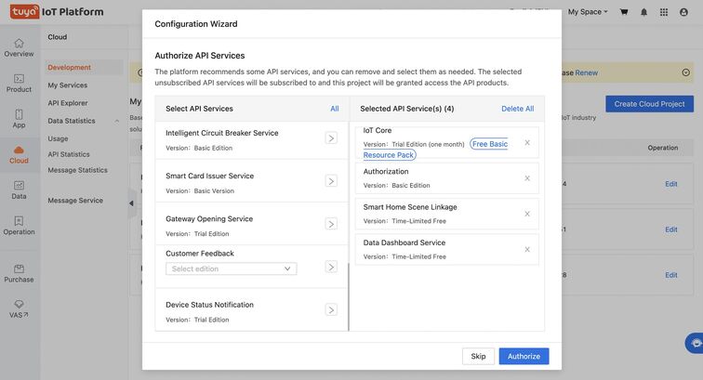Collapse the Data Statistics sidebar section

[117, 121]
